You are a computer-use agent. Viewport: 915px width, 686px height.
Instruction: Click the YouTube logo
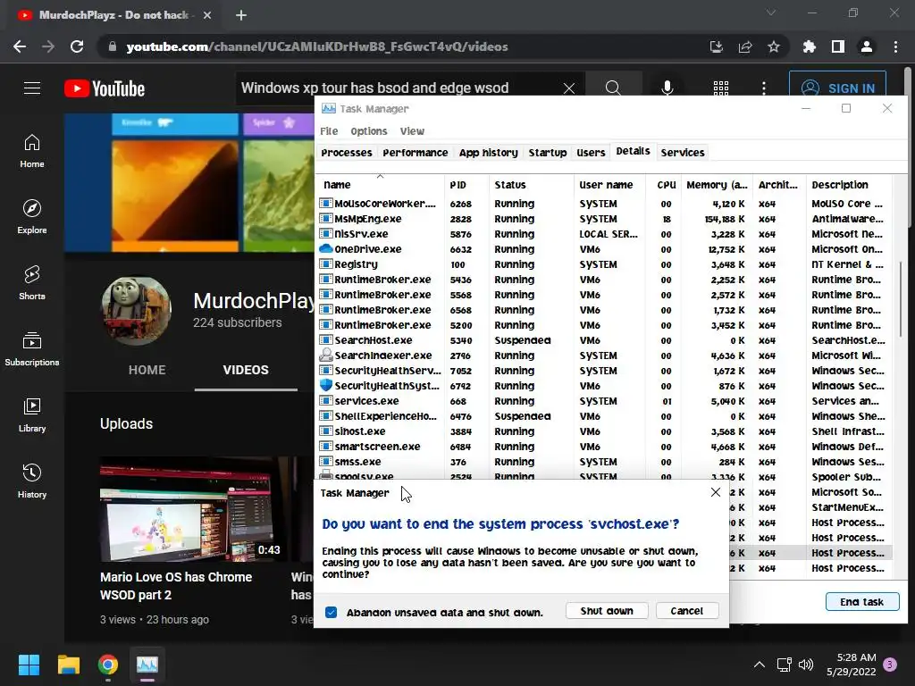tap(105, 88)
